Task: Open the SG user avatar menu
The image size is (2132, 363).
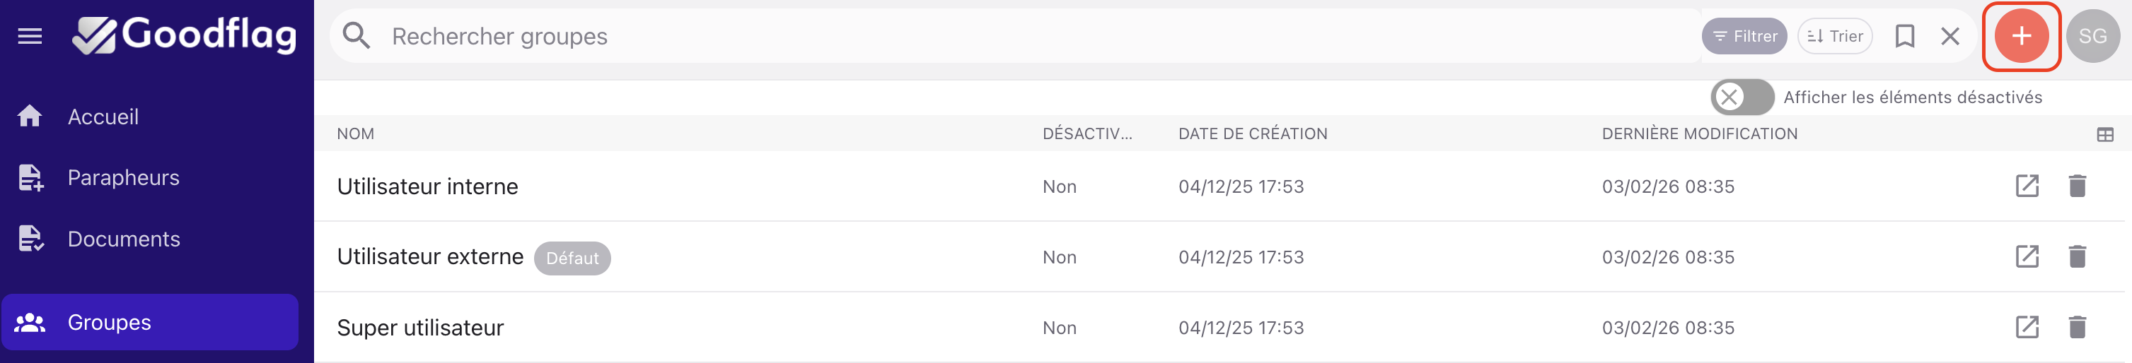Action: pos(2092,37)
